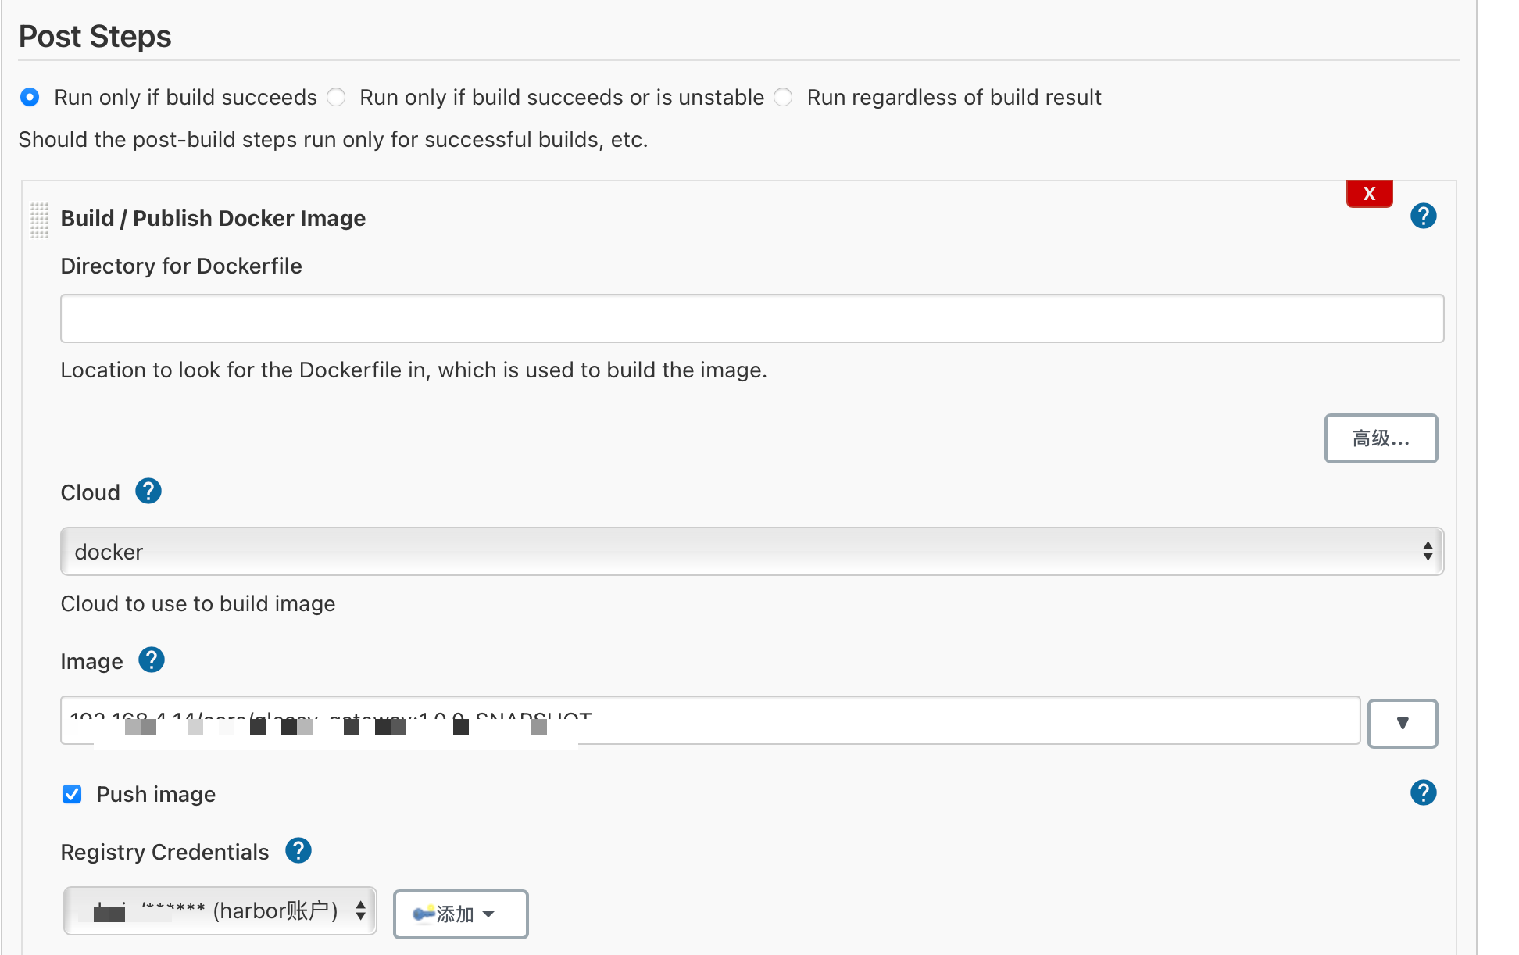Viewport: 1519px width, 955px height.
Task: Expand the Image field arrow button
Action: (1402, 724)
